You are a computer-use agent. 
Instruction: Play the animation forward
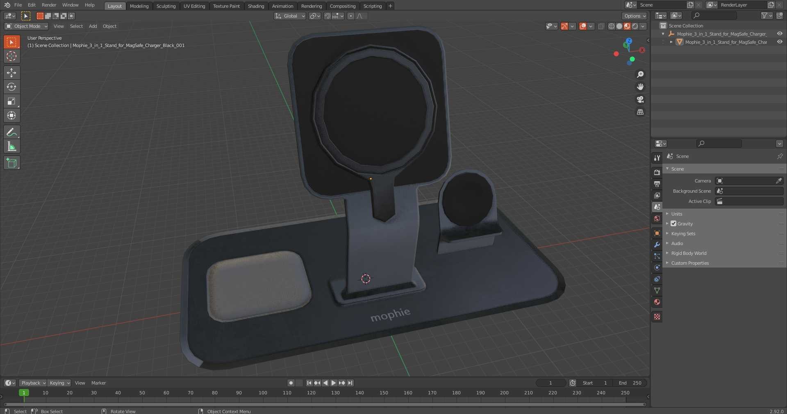point(334,383)
